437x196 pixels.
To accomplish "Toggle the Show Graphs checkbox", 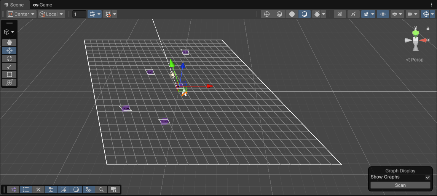I will pyautogui.click(x=428, y=177).
